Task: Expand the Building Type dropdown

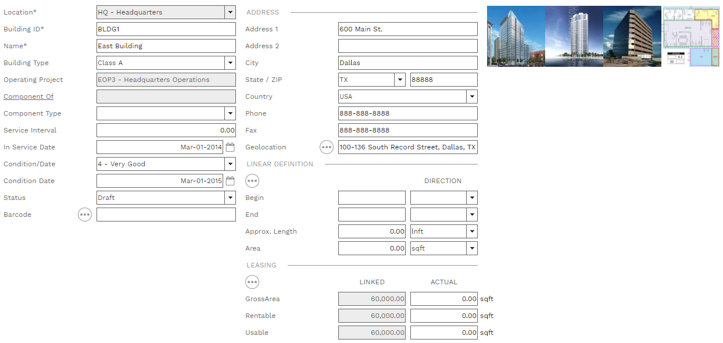Action: click(x=230, y=63)
